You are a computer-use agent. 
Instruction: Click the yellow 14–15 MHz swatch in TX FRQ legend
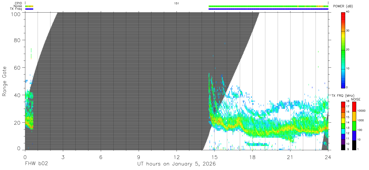point(343,121)
